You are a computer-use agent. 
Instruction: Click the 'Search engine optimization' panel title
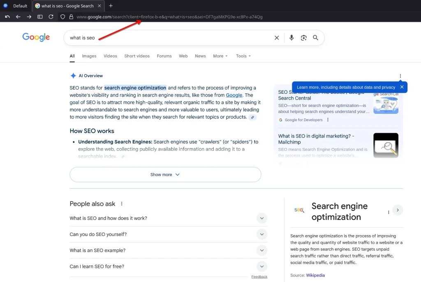pyautogui.click(x=339, y=212)
